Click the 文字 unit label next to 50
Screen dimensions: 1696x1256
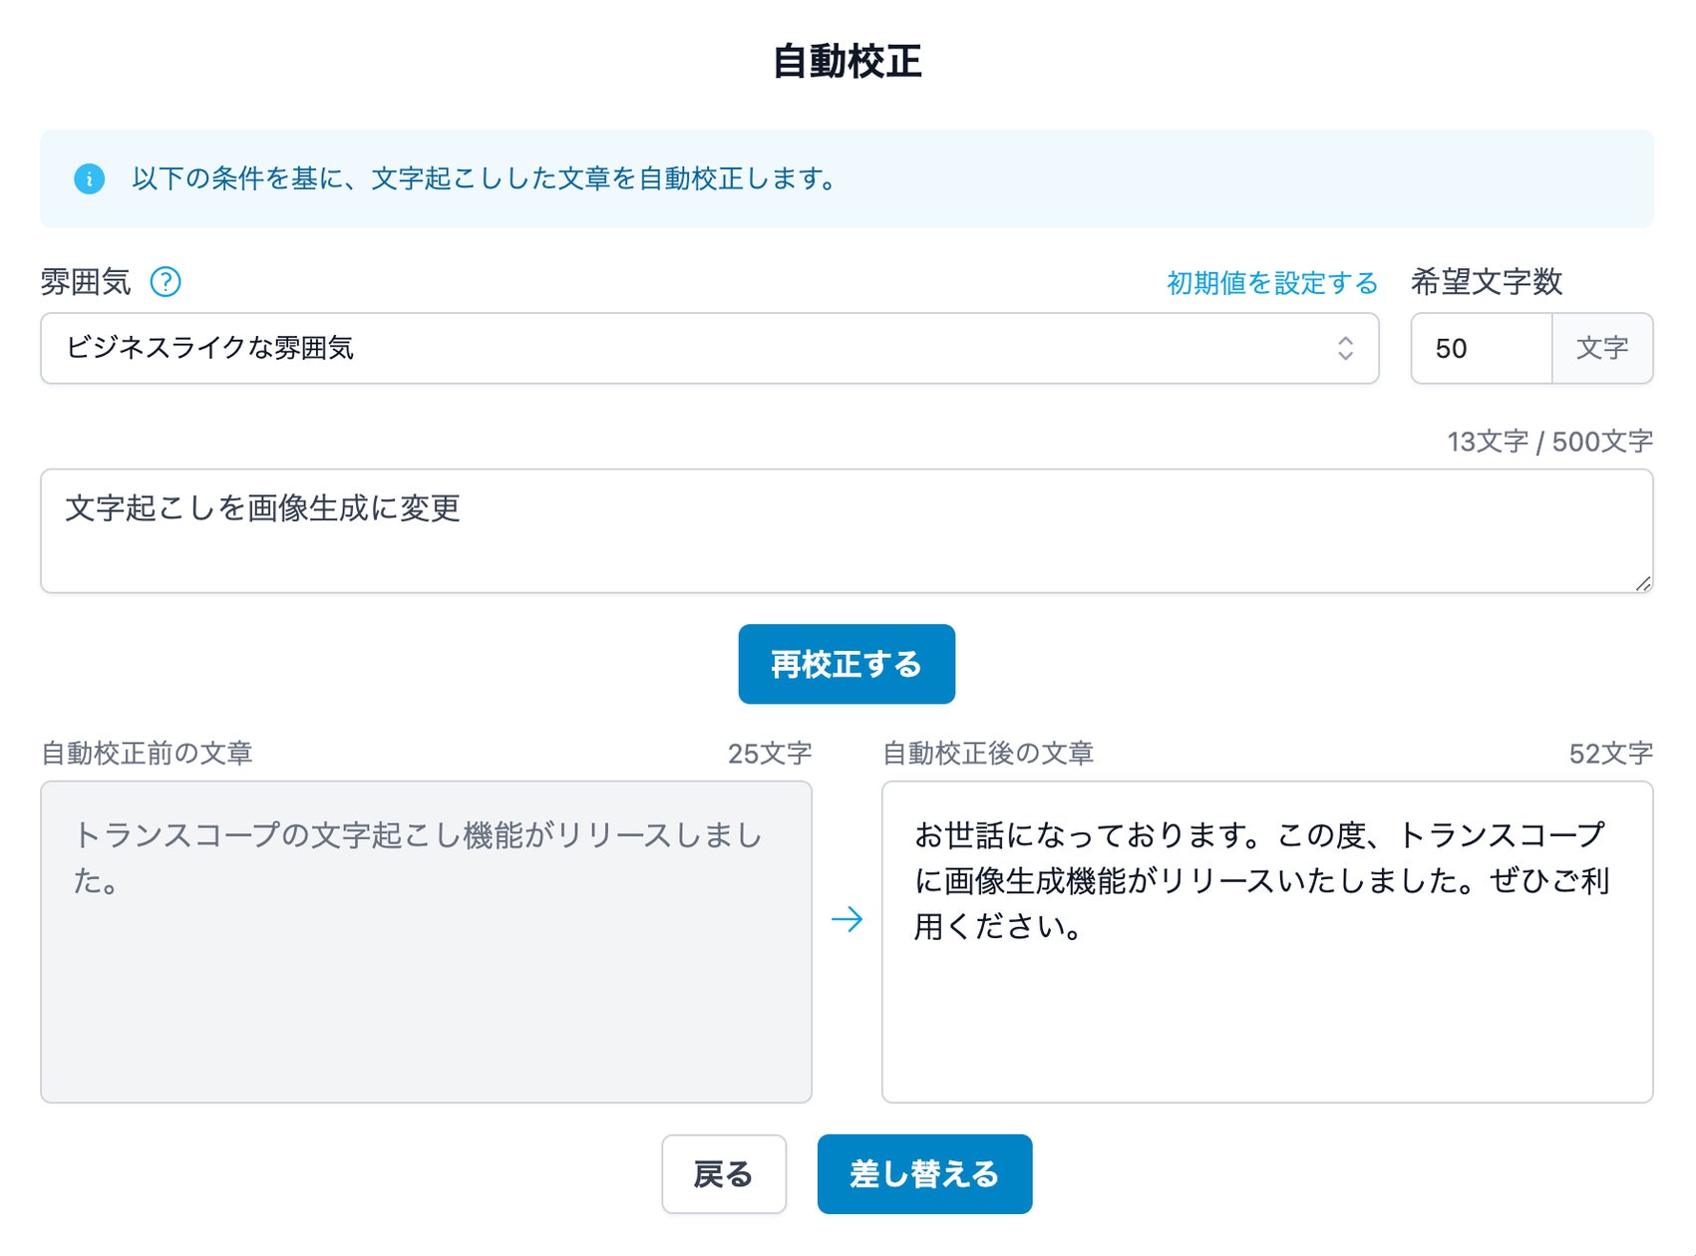(x=1601, y=348)
